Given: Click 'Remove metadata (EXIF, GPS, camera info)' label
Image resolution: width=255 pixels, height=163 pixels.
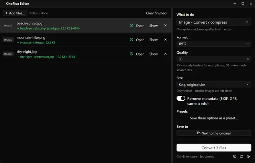Looking at the screenshot, I should tap(212, 101).
